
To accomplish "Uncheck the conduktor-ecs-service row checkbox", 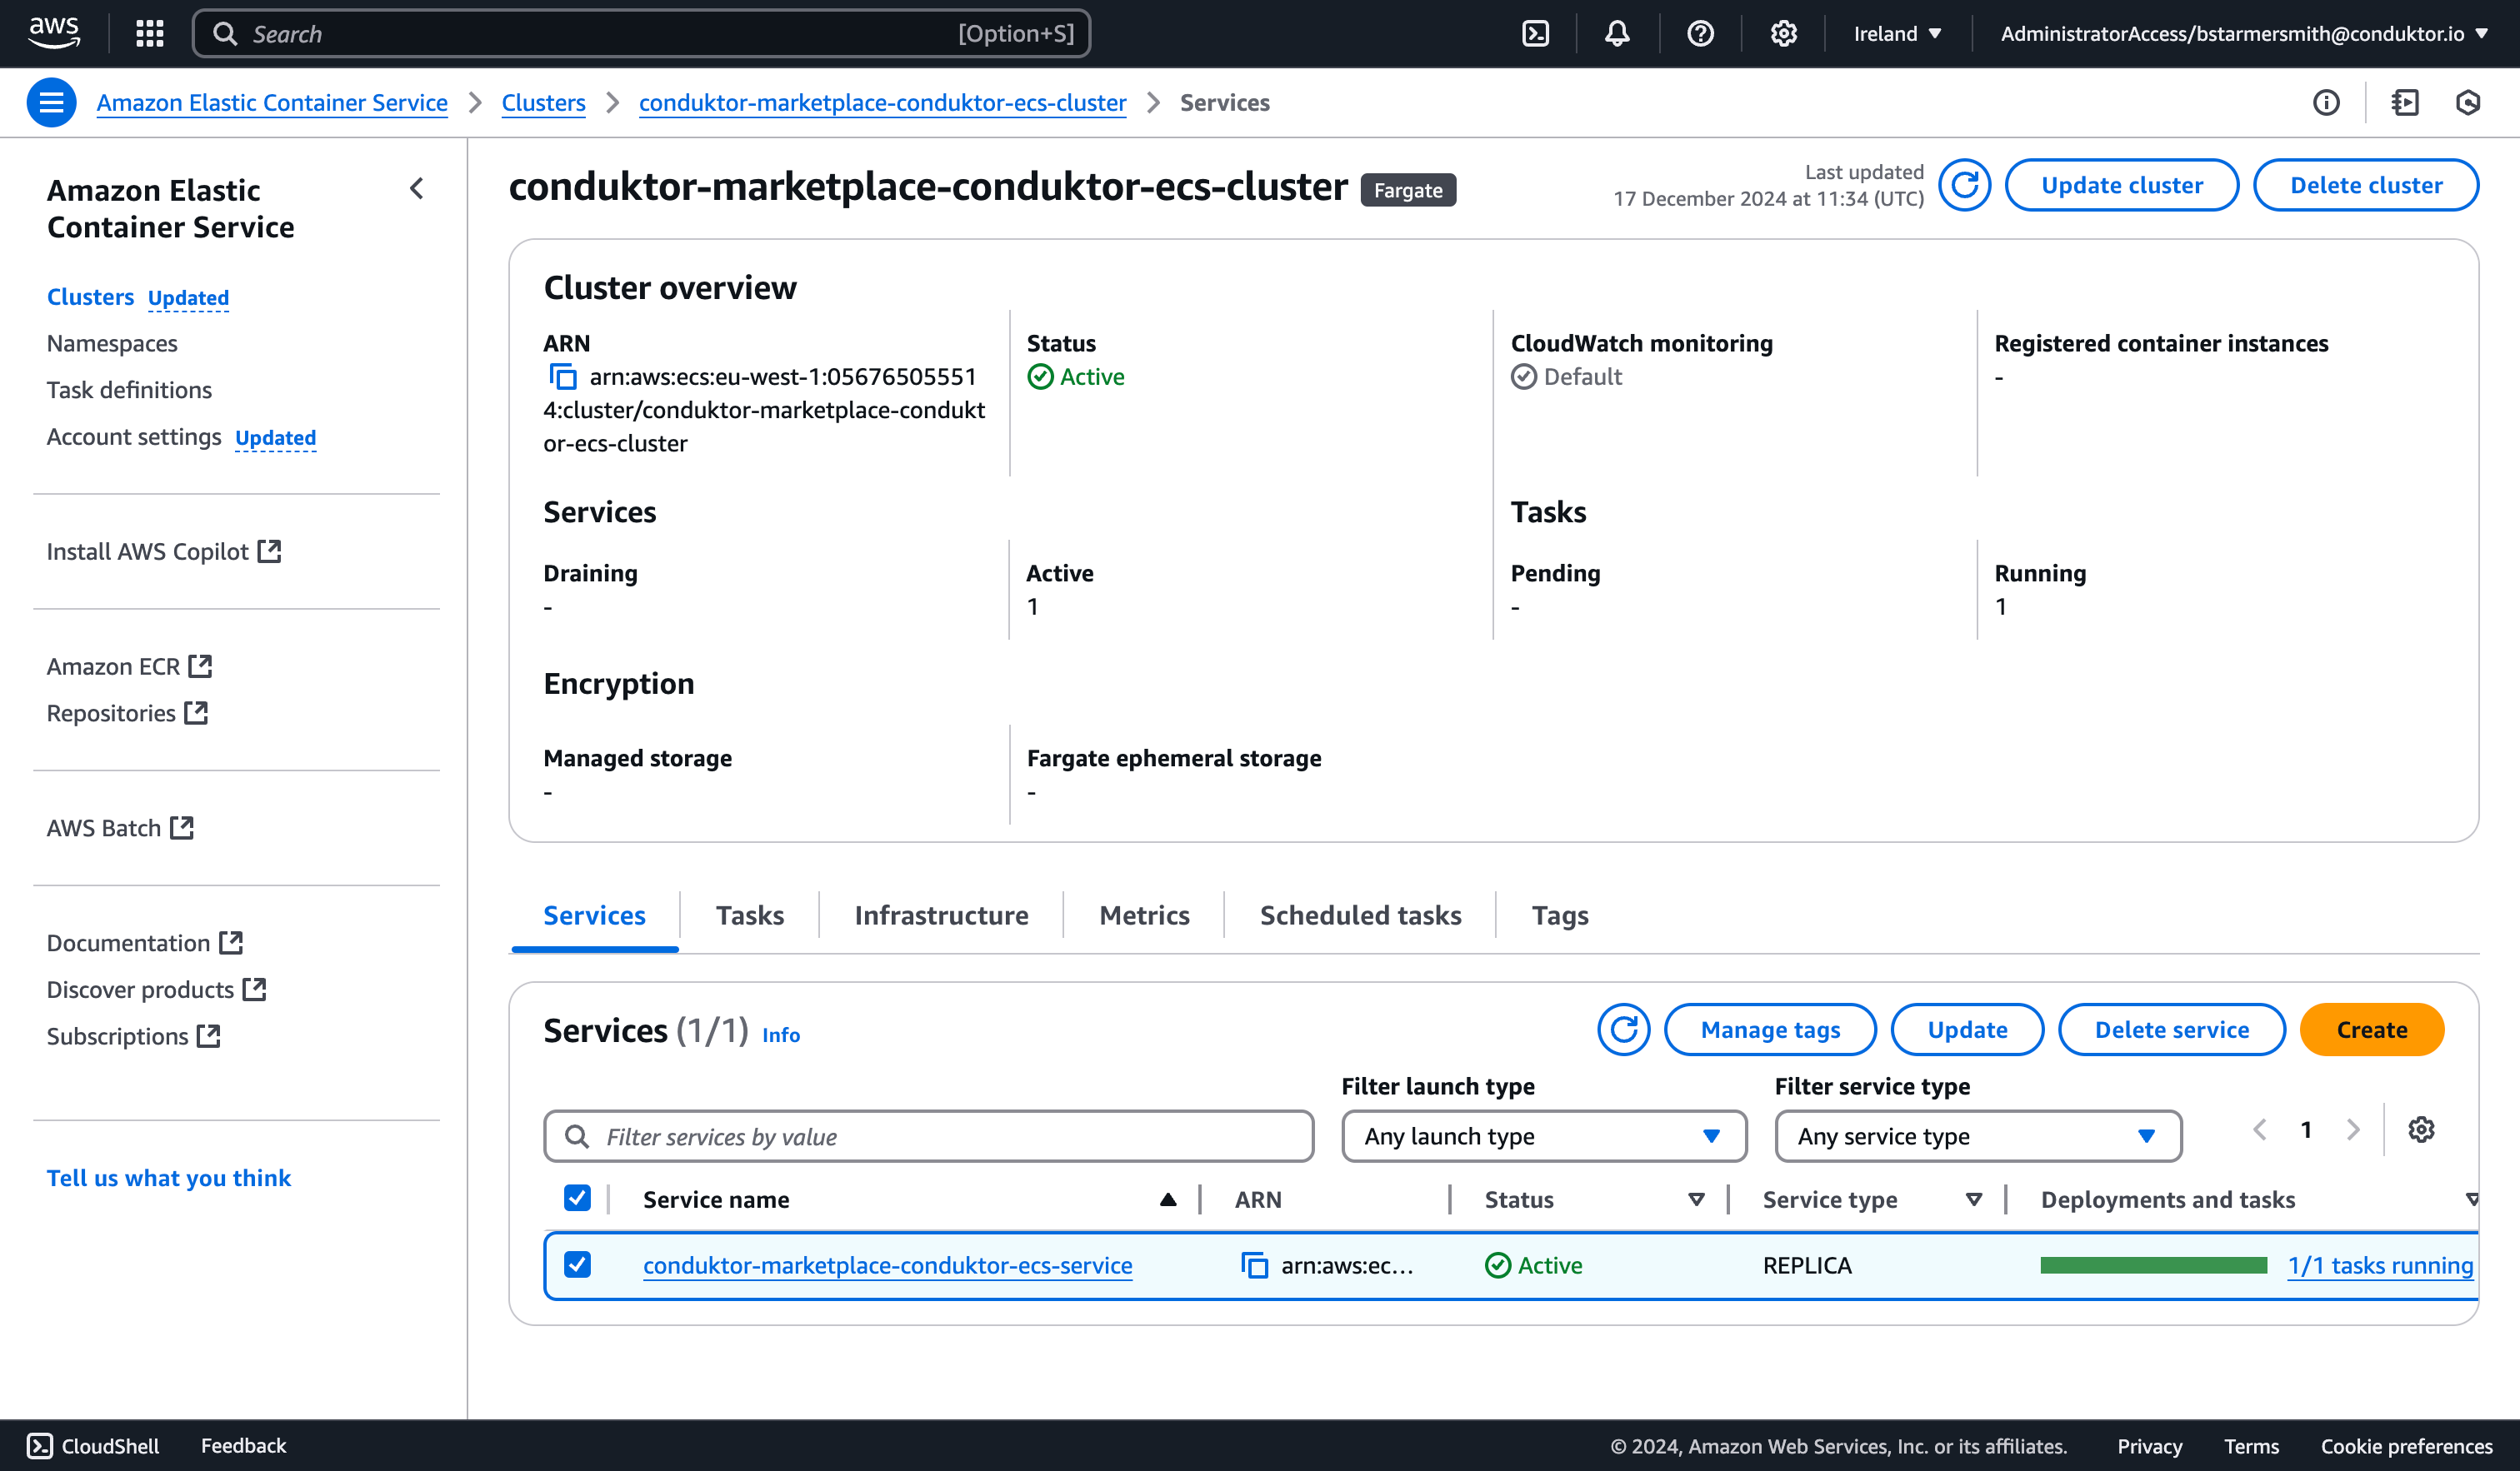I will (577, 1264).
